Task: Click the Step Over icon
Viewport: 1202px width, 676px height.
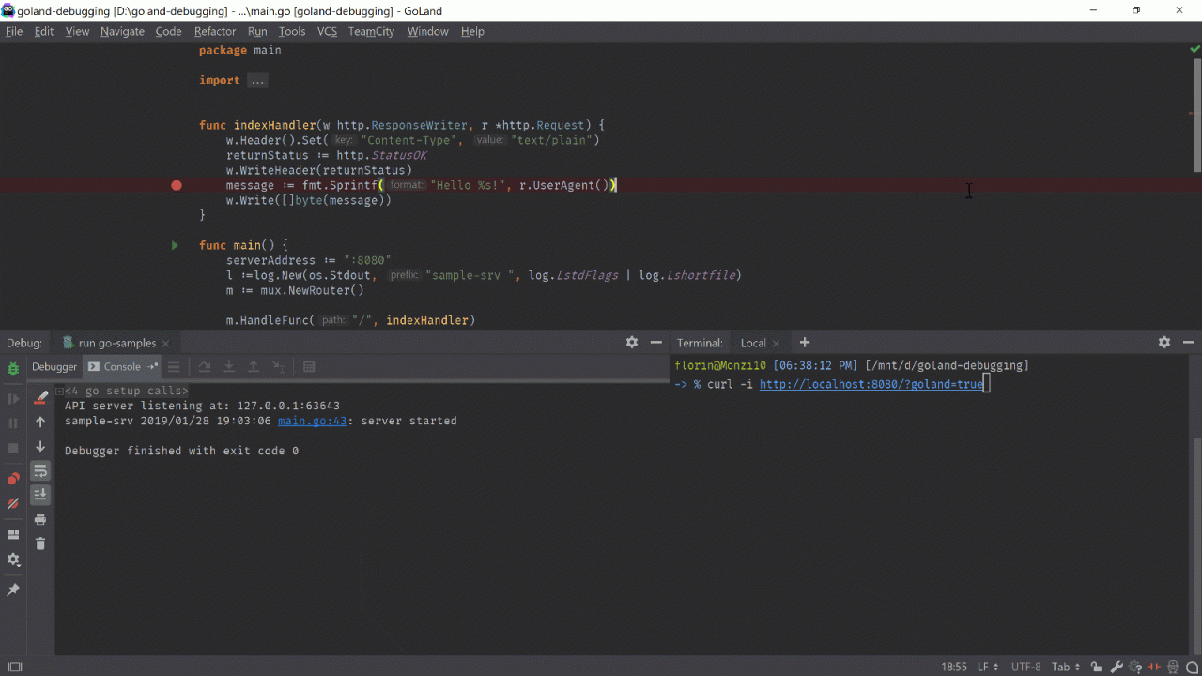Action: click(204, 367)
